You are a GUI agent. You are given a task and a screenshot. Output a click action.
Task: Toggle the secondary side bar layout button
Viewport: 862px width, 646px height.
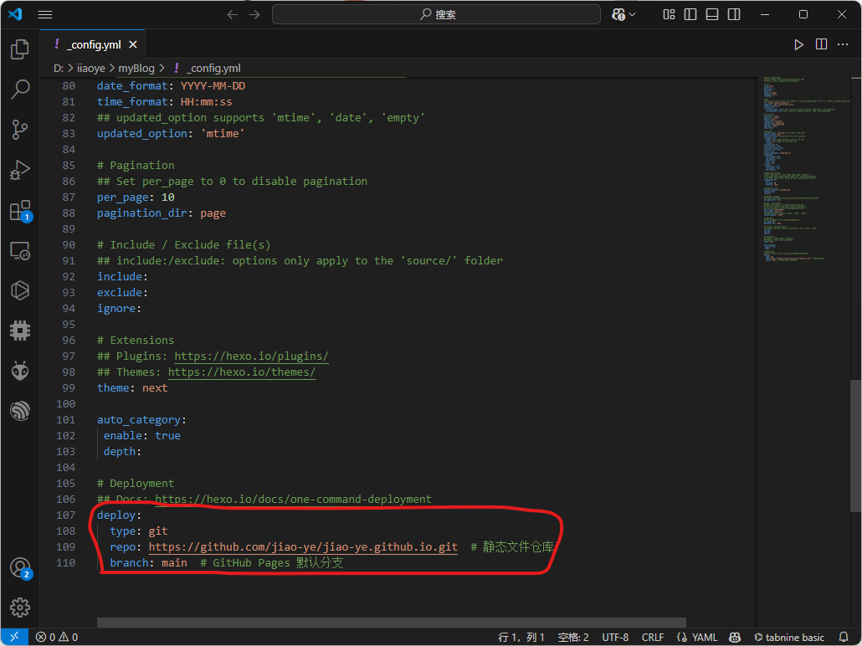click(x=734, y=14)
